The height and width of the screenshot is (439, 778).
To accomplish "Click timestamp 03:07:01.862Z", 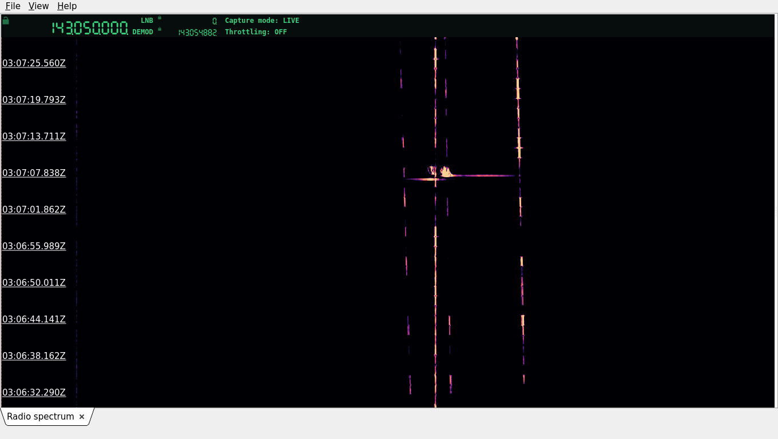I will coord(34,209).
